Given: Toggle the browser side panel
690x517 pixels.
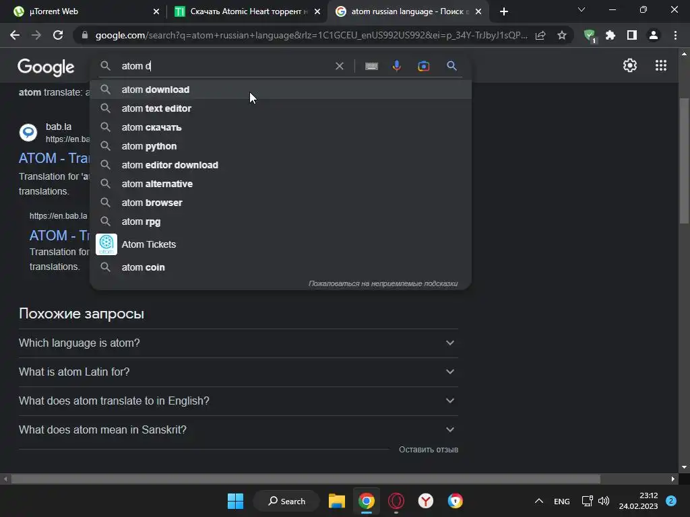Looking at the screenshot, I should coord(632,35).
